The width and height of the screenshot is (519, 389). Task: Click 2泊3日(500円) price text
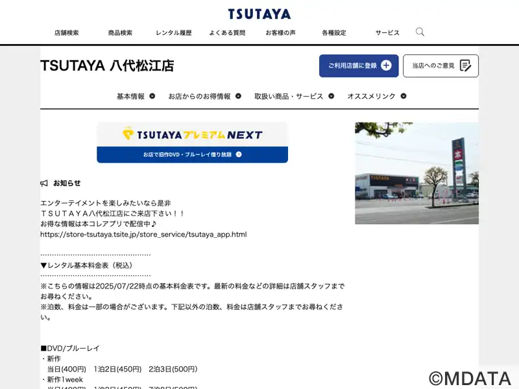pos(173,369)
